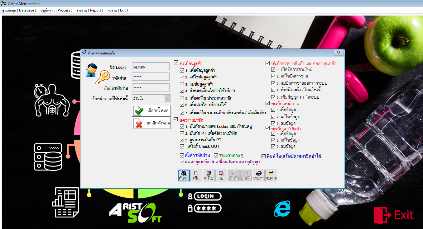The width and height of the screenshot is (423, 229).
Task: Toggle 2. แก้ไขบิลการขาย checkbox
Action: point(273,76)
